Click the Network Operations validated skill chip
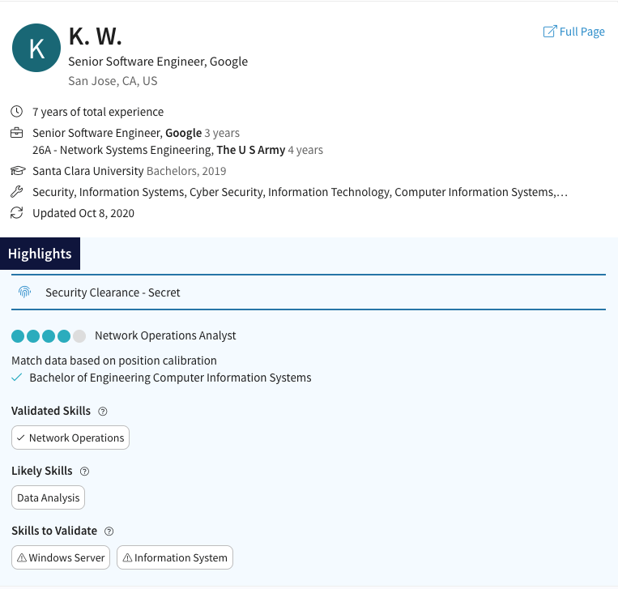The image size is (618, 589). 70,437
